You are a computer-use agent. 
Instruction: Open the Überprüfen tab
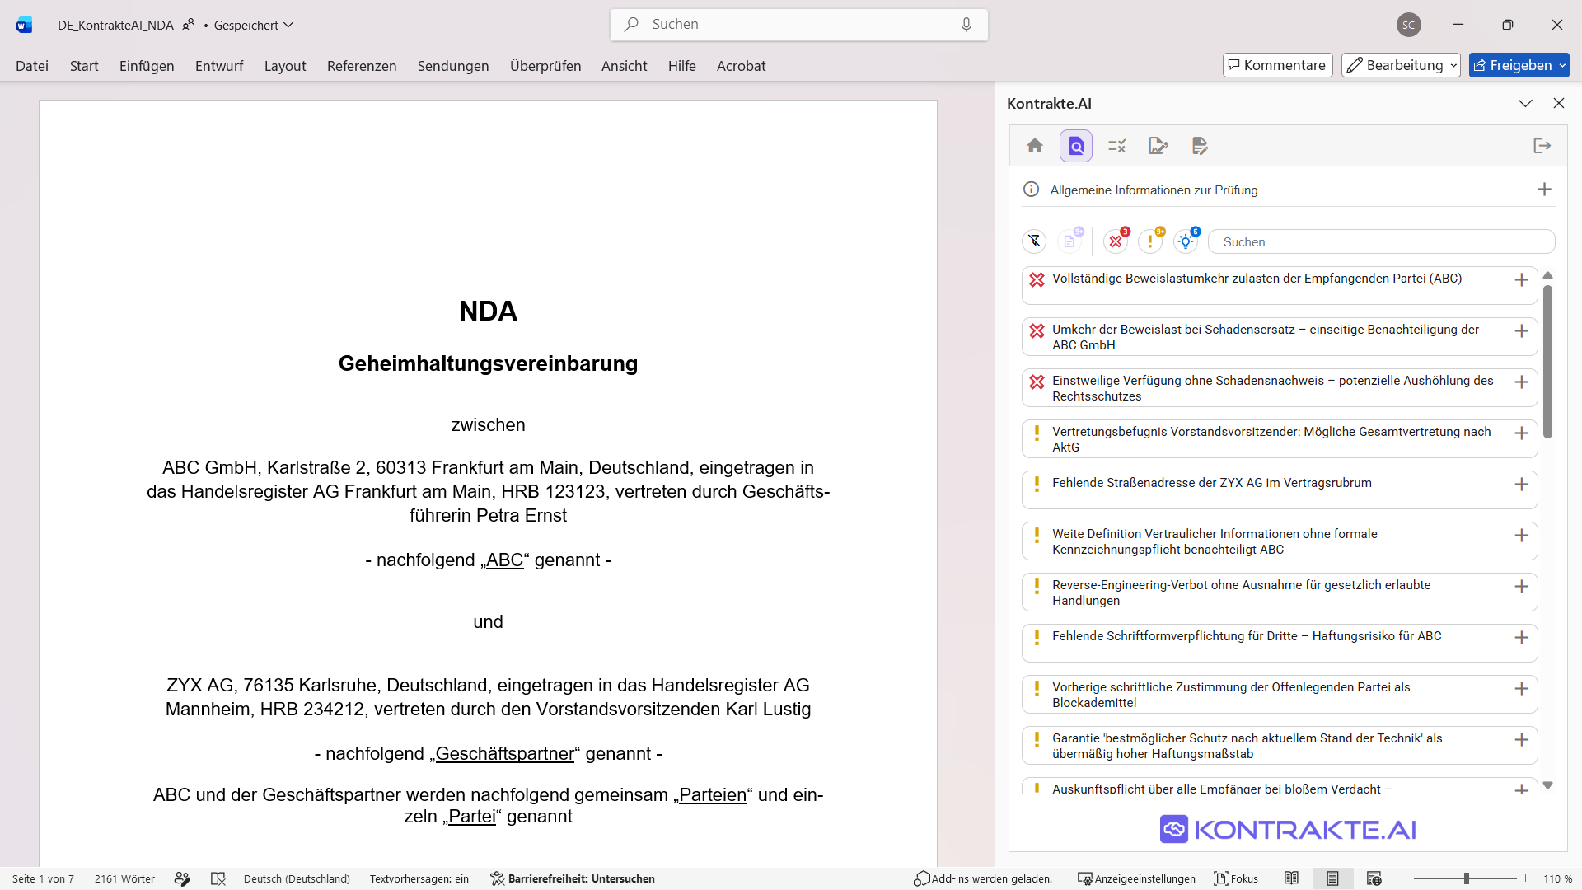tap(545, 66)
